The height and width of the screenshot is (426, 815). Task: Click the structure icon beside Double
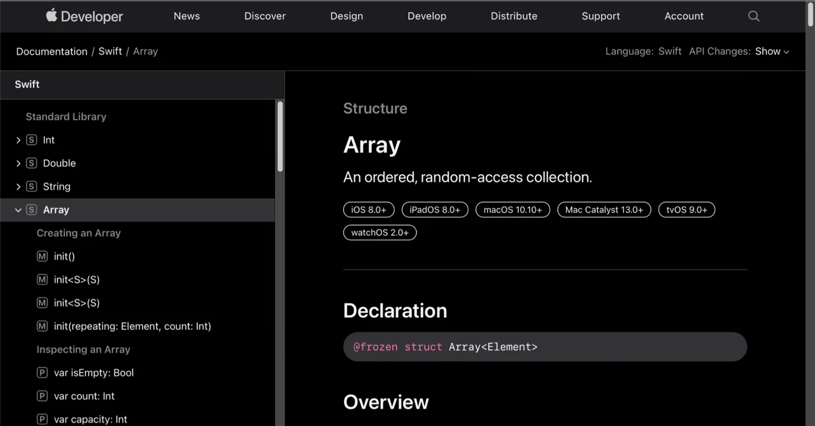point(31,163)
